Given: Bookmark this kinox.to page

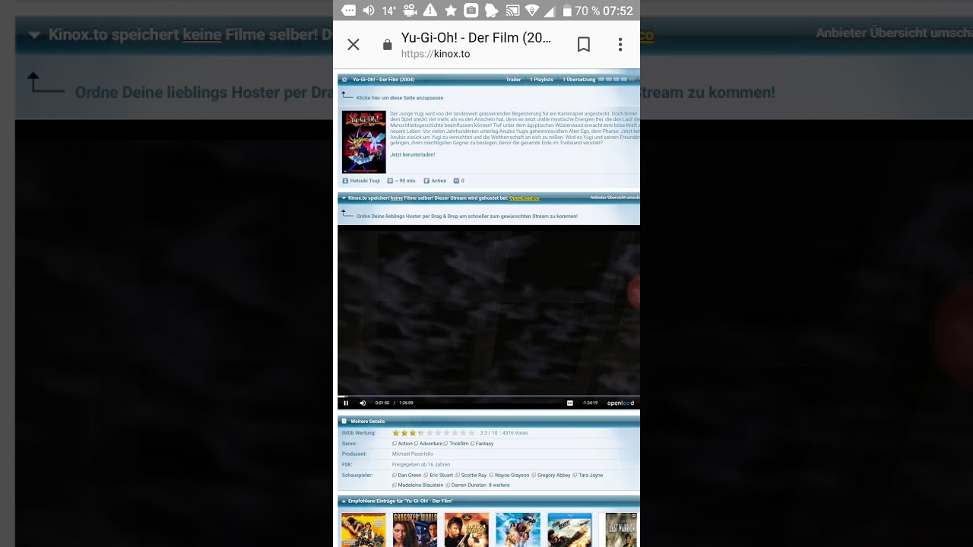Looking at the screenshot, I should pyautogui.click(x=584, y=44).
